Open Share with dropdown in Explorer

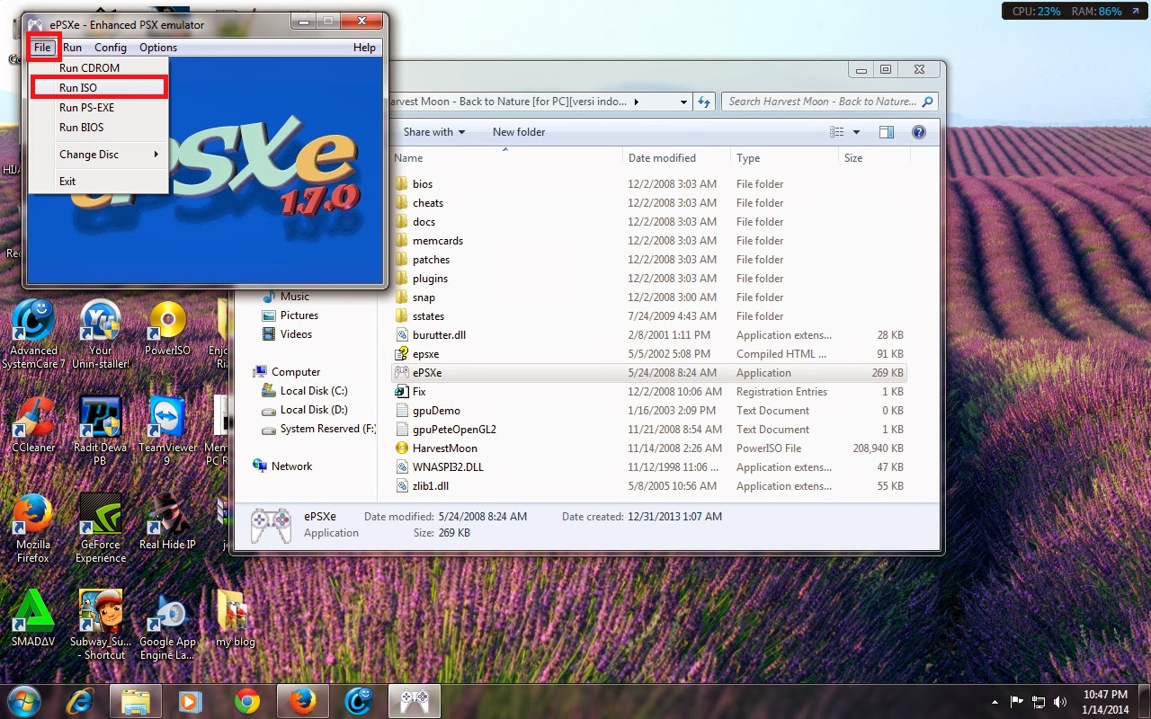(434, 132)
